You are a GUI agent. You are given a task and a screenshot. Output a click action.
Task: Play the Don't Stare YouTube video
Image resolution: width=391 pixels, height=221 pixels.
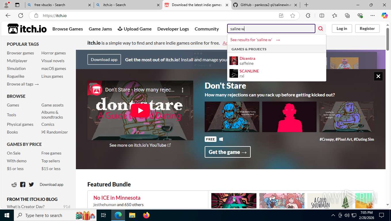pos(140,110)
